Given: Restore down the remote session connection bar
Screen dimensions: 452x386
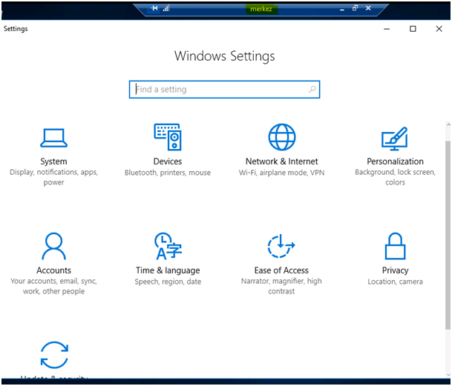Looking at the screenshot, I should coord(355,8).
